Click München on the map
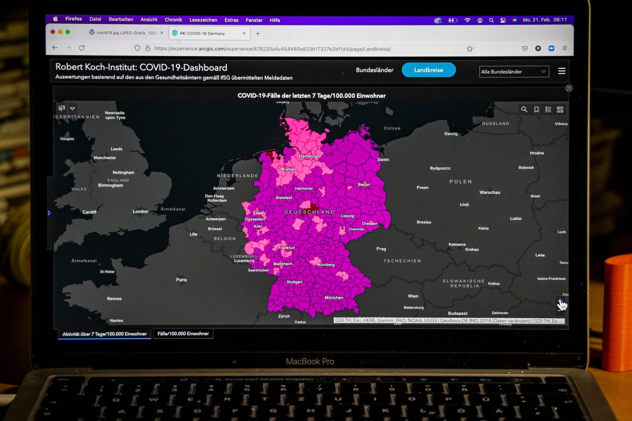Screen dimensions: 632x421 coord(334,297)
